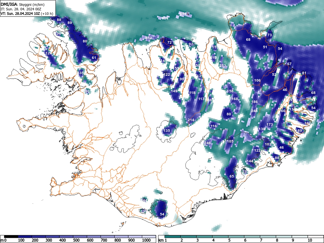Click the value 186 in the east

coord(255,102)
